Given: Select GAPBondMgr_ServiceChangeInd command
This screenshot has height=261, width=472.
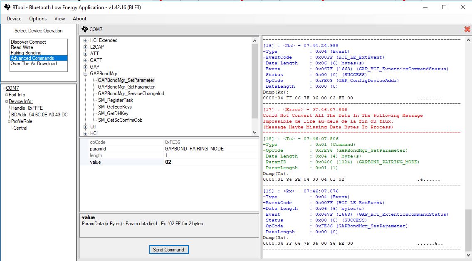Looking at the screenshot, I should click(131, 94).
